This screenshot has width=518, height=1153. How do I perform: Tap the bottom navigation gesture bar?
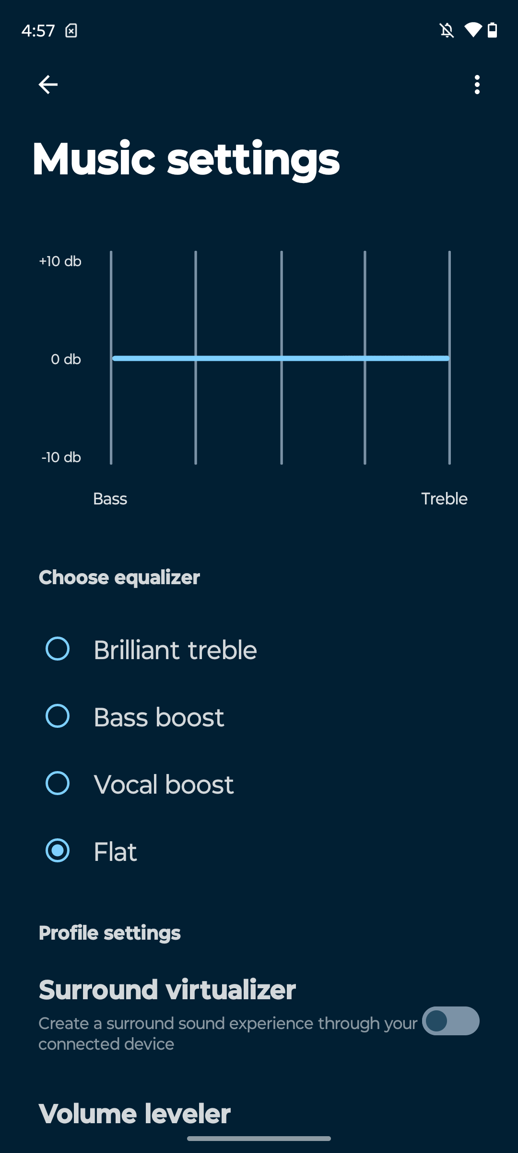click(259, 1139)
